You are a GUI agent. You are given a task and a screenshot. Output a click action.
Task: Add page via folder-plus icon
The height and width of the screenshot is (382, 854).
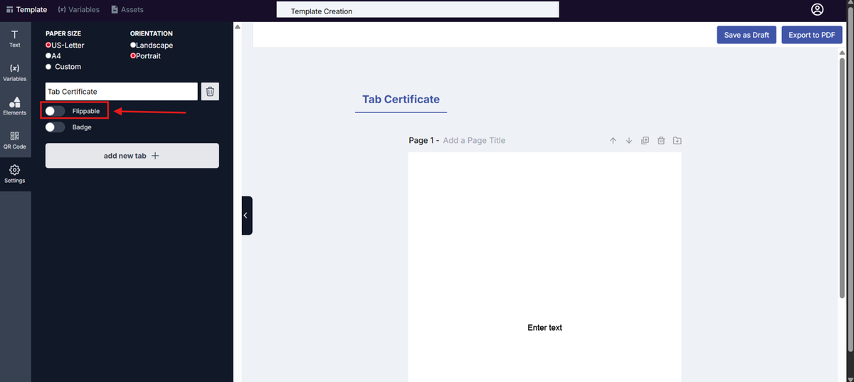tap(677, 141)
